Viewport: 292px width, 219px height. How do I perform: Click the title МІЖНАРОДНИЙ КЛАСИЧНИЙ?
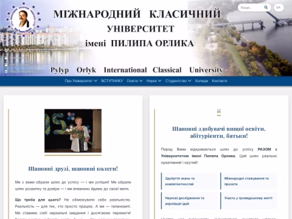(137, 14)
